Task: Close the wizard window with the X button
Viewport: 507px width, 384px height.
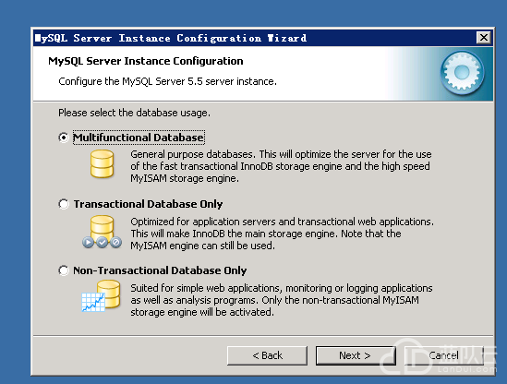Action: (484, 38)
